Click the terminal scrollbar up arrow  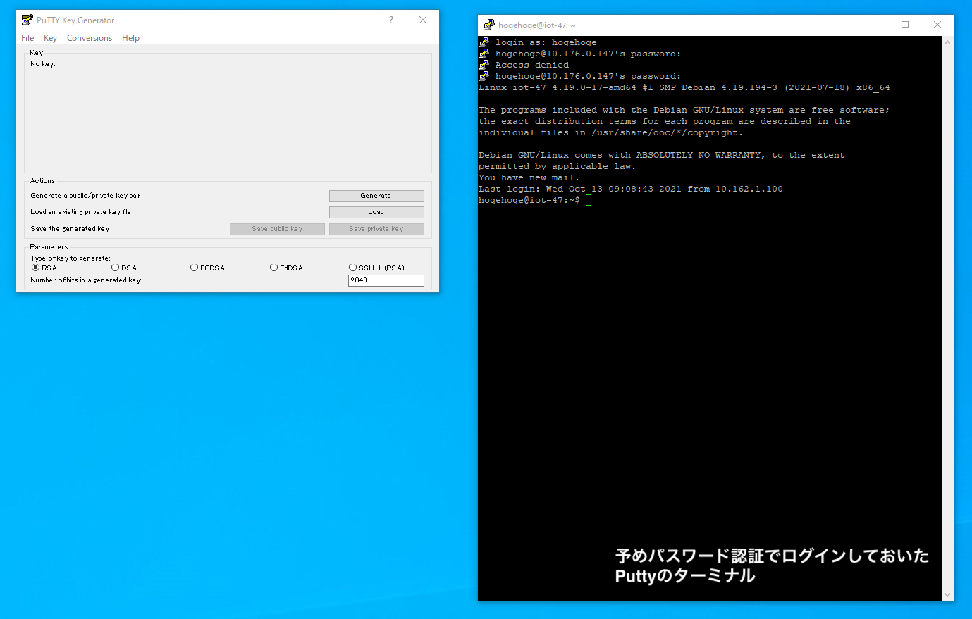pos(947,42)
